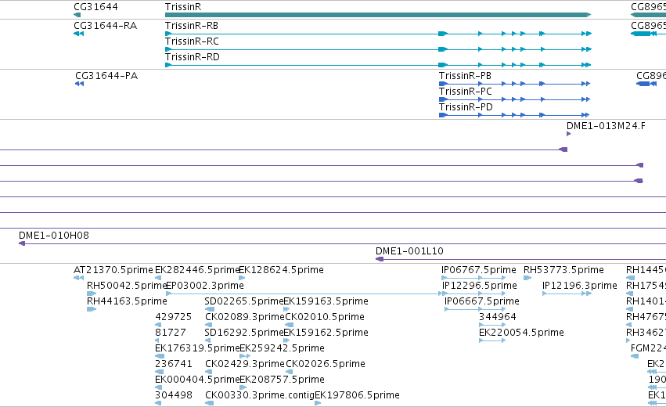Click the RH53773.5prime arrow glyph
The height and width of the screenshot is (407, 666).
pos(527,278)
